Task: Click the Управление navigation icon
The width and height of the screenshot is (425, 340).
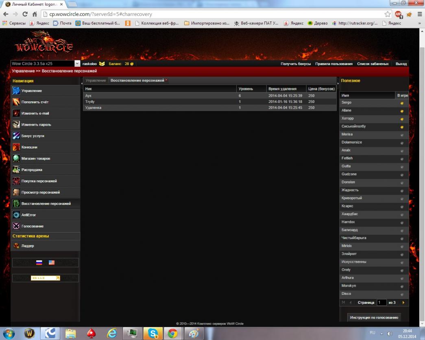Action: 16,91
